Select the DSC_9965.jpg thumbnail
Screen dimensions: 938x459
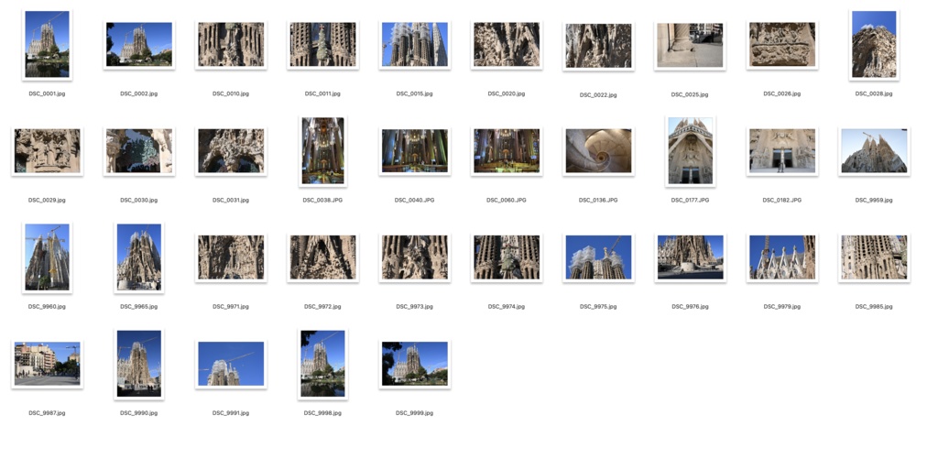139,258
